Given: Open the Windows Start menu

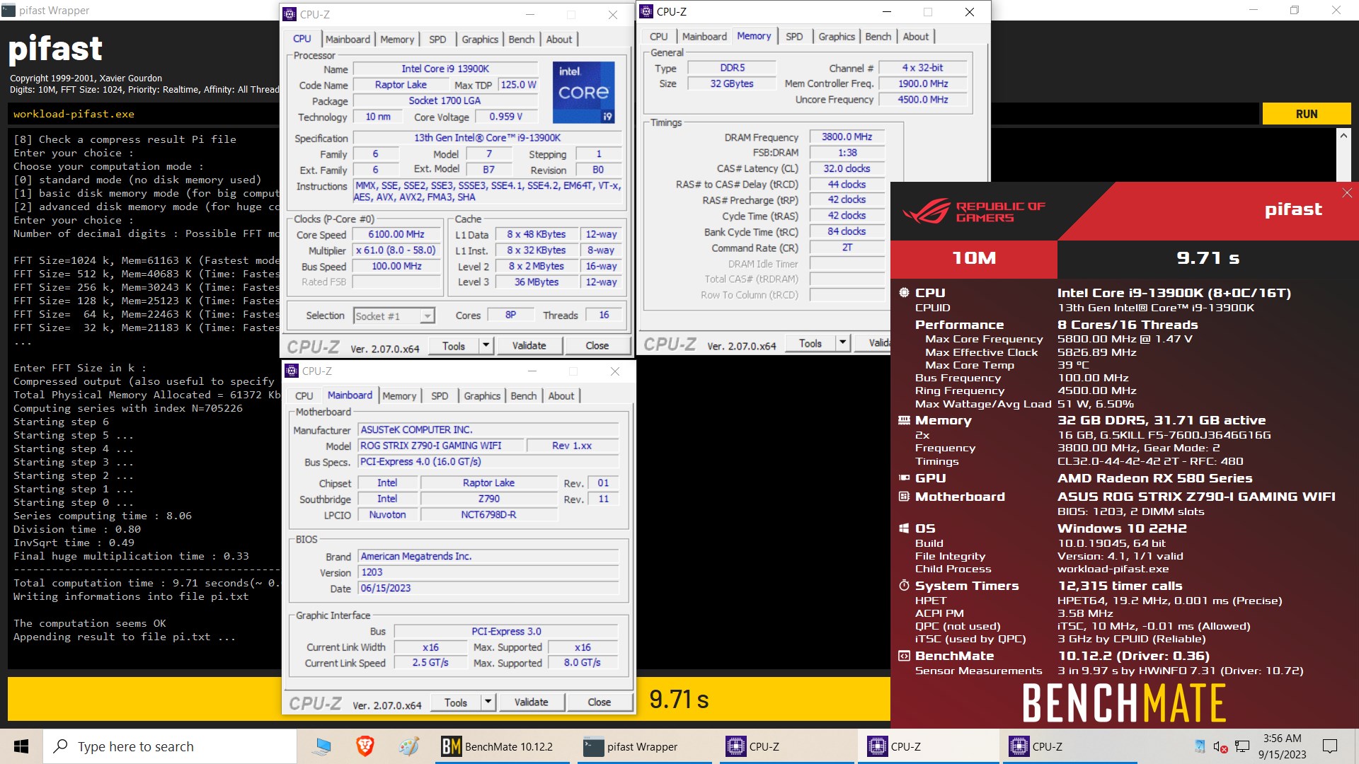Looking at the screenshot, I should click(21, 746).
